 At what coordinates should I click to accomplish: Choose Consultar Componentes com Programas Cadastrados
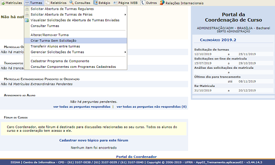tap(73, 67)
